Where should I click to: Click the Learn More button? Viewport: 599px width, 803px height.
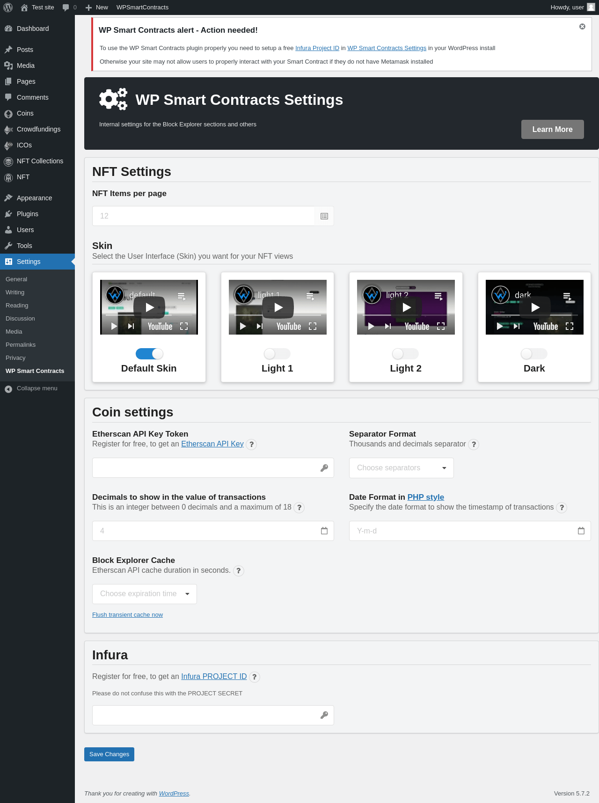coord(552,129)
